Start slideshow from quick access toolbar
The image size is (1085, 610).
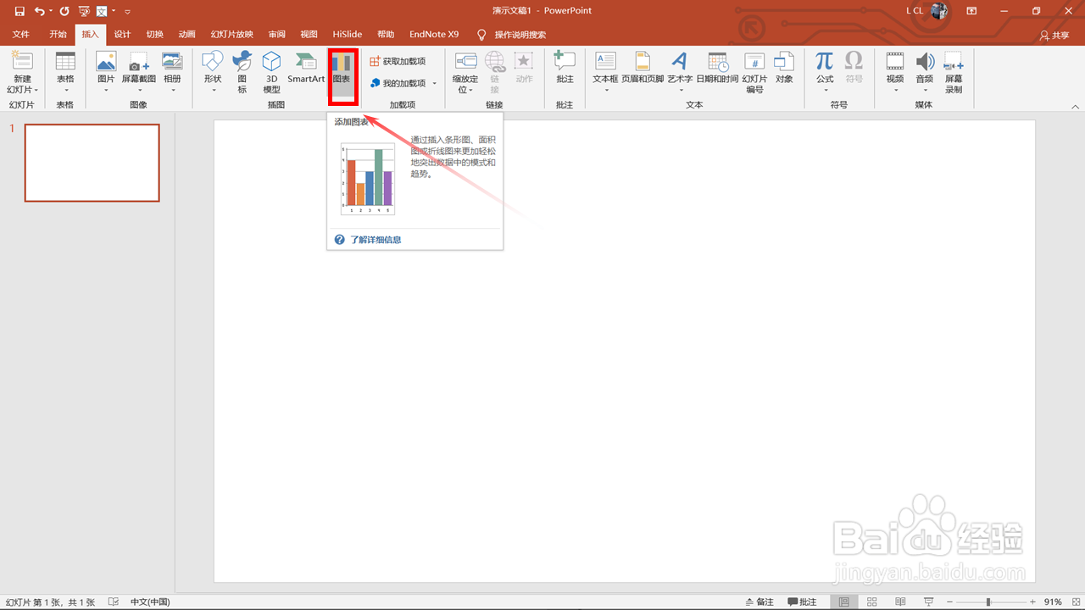coord(84,11)
